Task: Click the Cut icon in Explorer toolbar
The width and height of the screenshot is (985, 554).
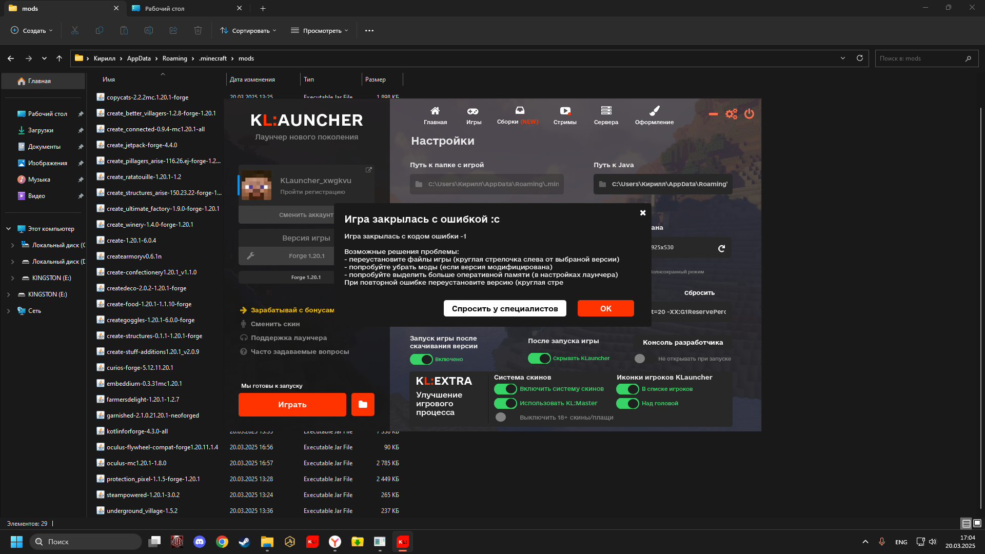Action: (75, 30)
